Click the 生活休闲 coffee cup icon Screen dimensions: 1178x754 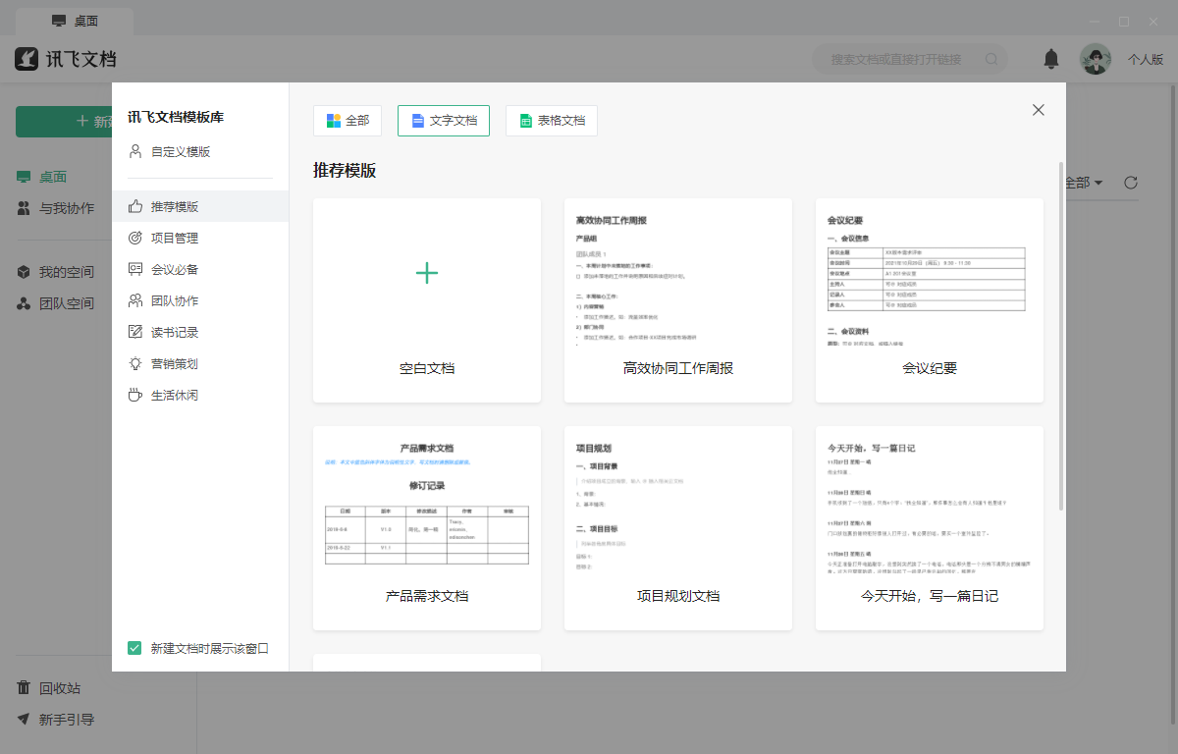coord(135,396)
